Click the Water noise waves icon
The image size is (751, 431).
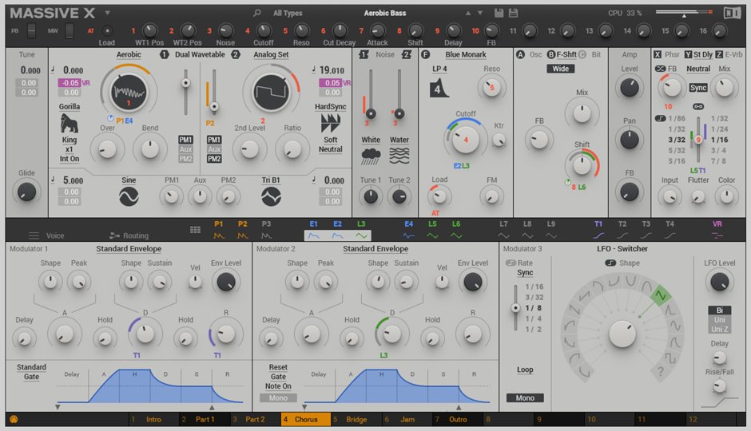(x=399, y=155)
